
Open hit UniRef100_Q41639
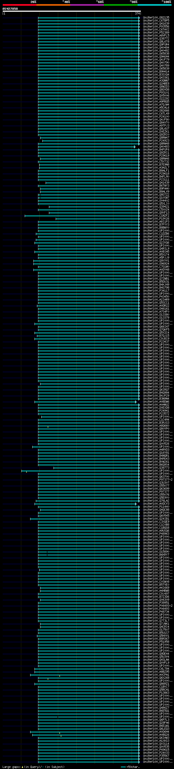pyautogui.click(x=156, y=23)
